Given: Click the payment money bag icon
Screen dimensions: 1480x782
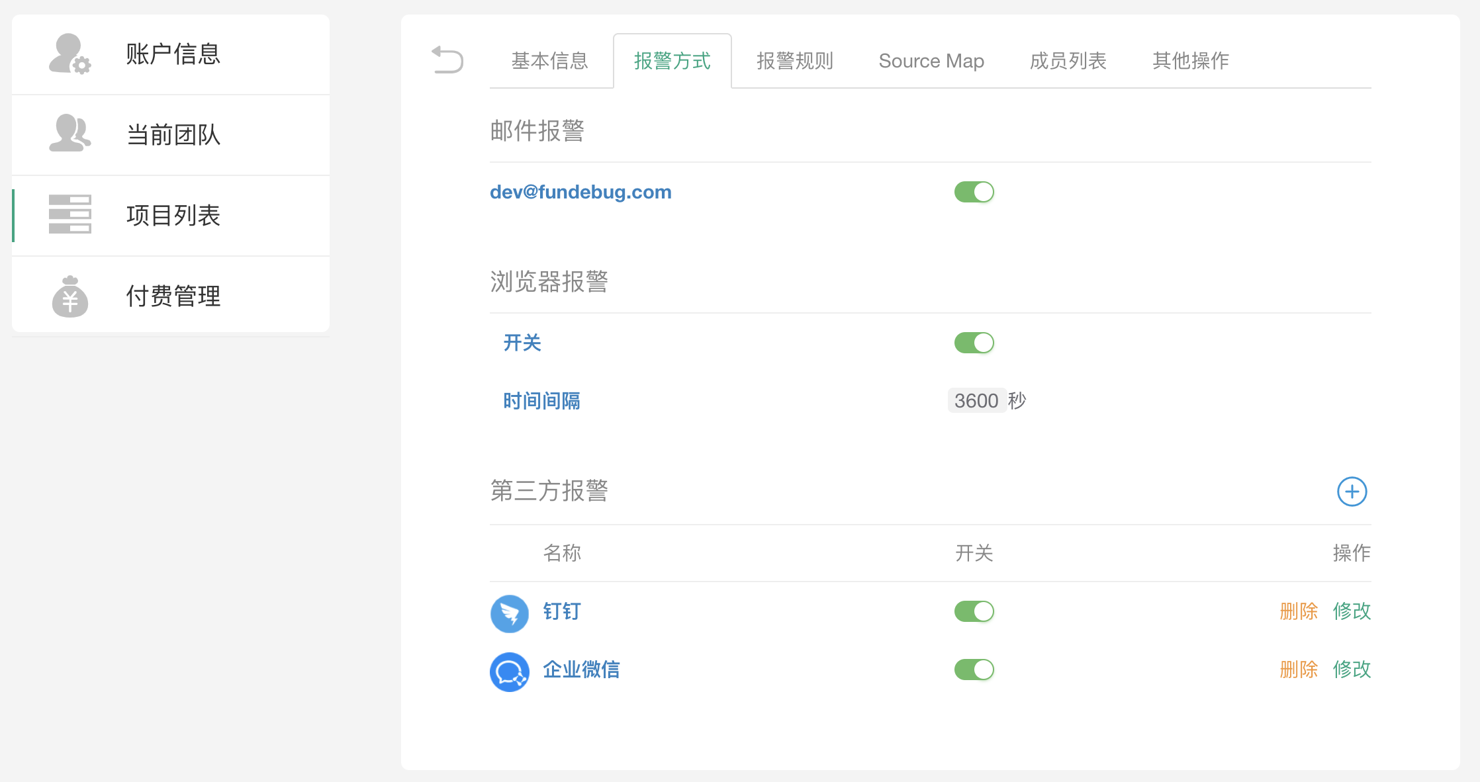Looking at the screenshot, I should [69, 296].
